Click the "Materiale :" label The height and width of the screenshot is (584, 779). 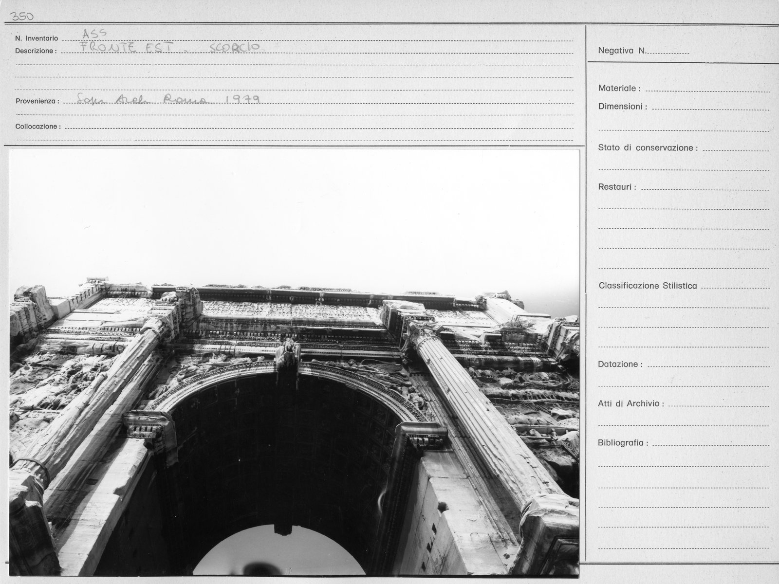pyautogui.click(x=619, y=89)
